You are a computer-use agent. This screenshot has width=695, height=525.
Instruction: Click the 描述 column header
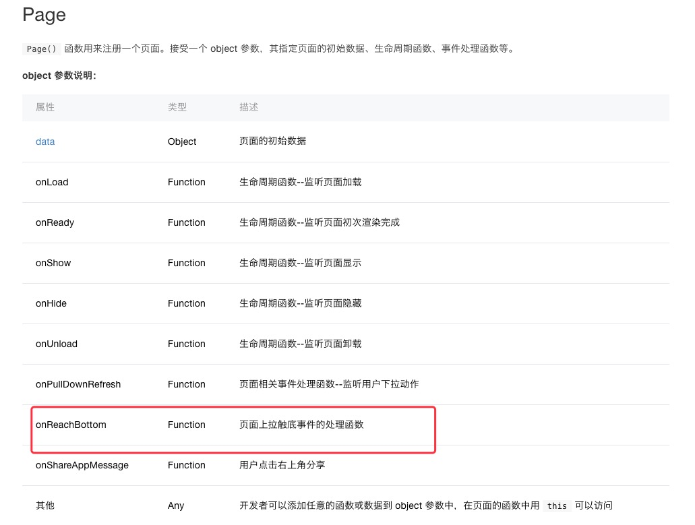tap(249, 107)
